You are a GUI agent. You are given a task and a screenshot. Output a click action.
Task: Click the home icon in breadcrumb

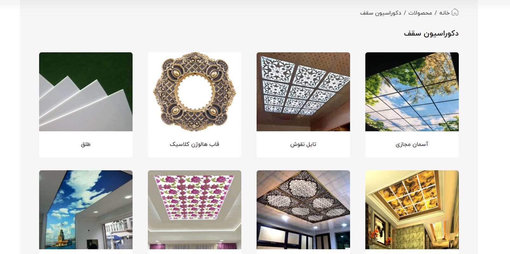(x=455, y=12)
